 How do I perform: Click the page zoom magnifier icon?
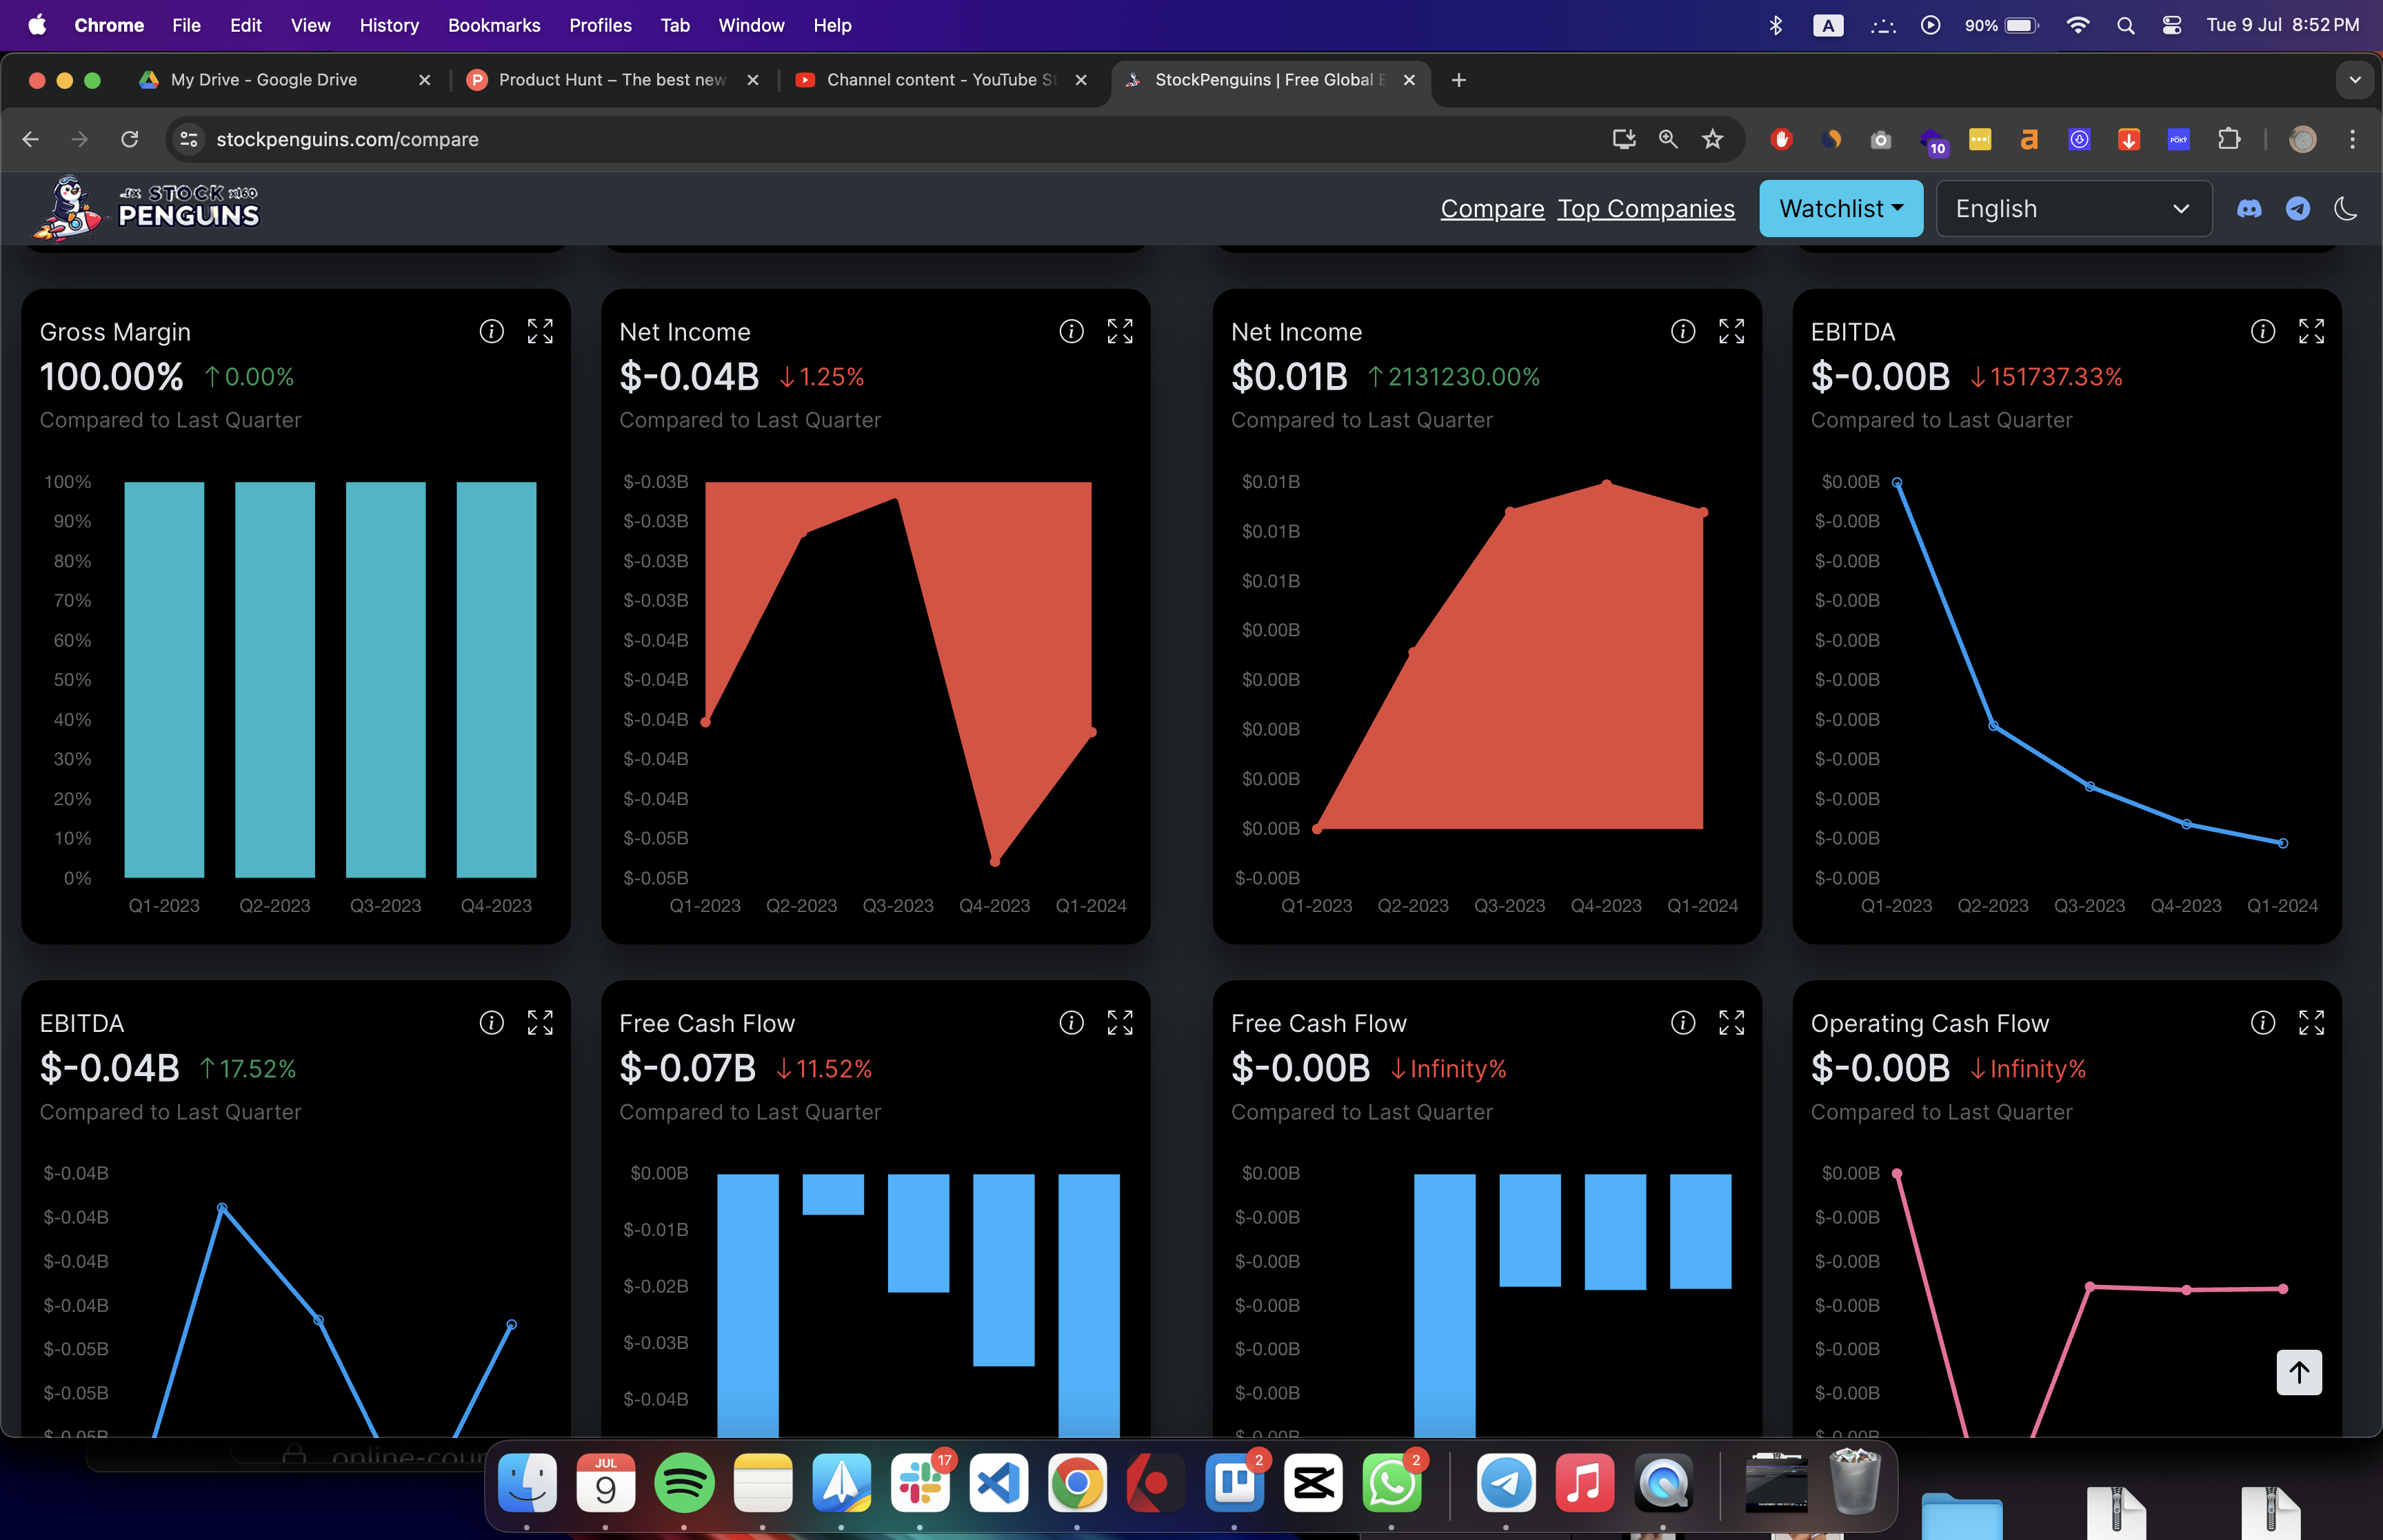coord(1668,139)
